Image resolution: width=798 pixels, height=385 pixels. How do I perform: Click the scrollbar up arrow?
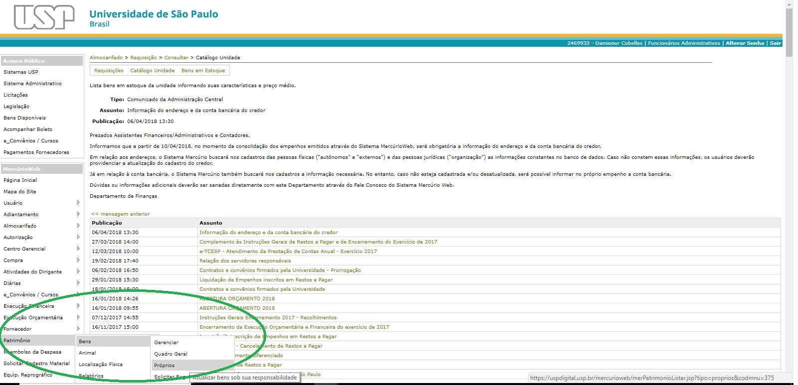pos(789,3)
